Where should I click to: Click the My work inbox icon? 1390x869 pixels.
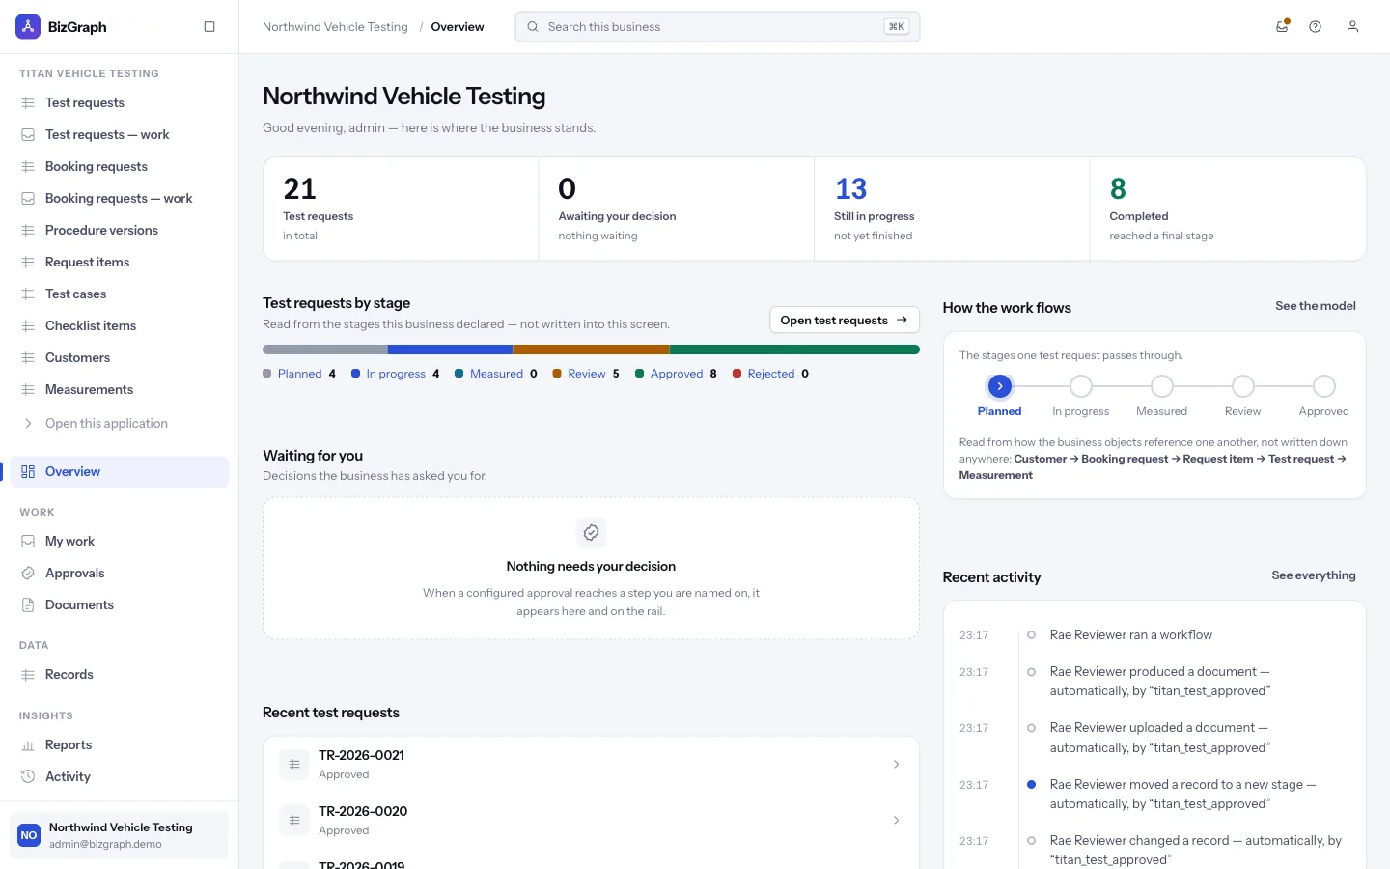28,542
